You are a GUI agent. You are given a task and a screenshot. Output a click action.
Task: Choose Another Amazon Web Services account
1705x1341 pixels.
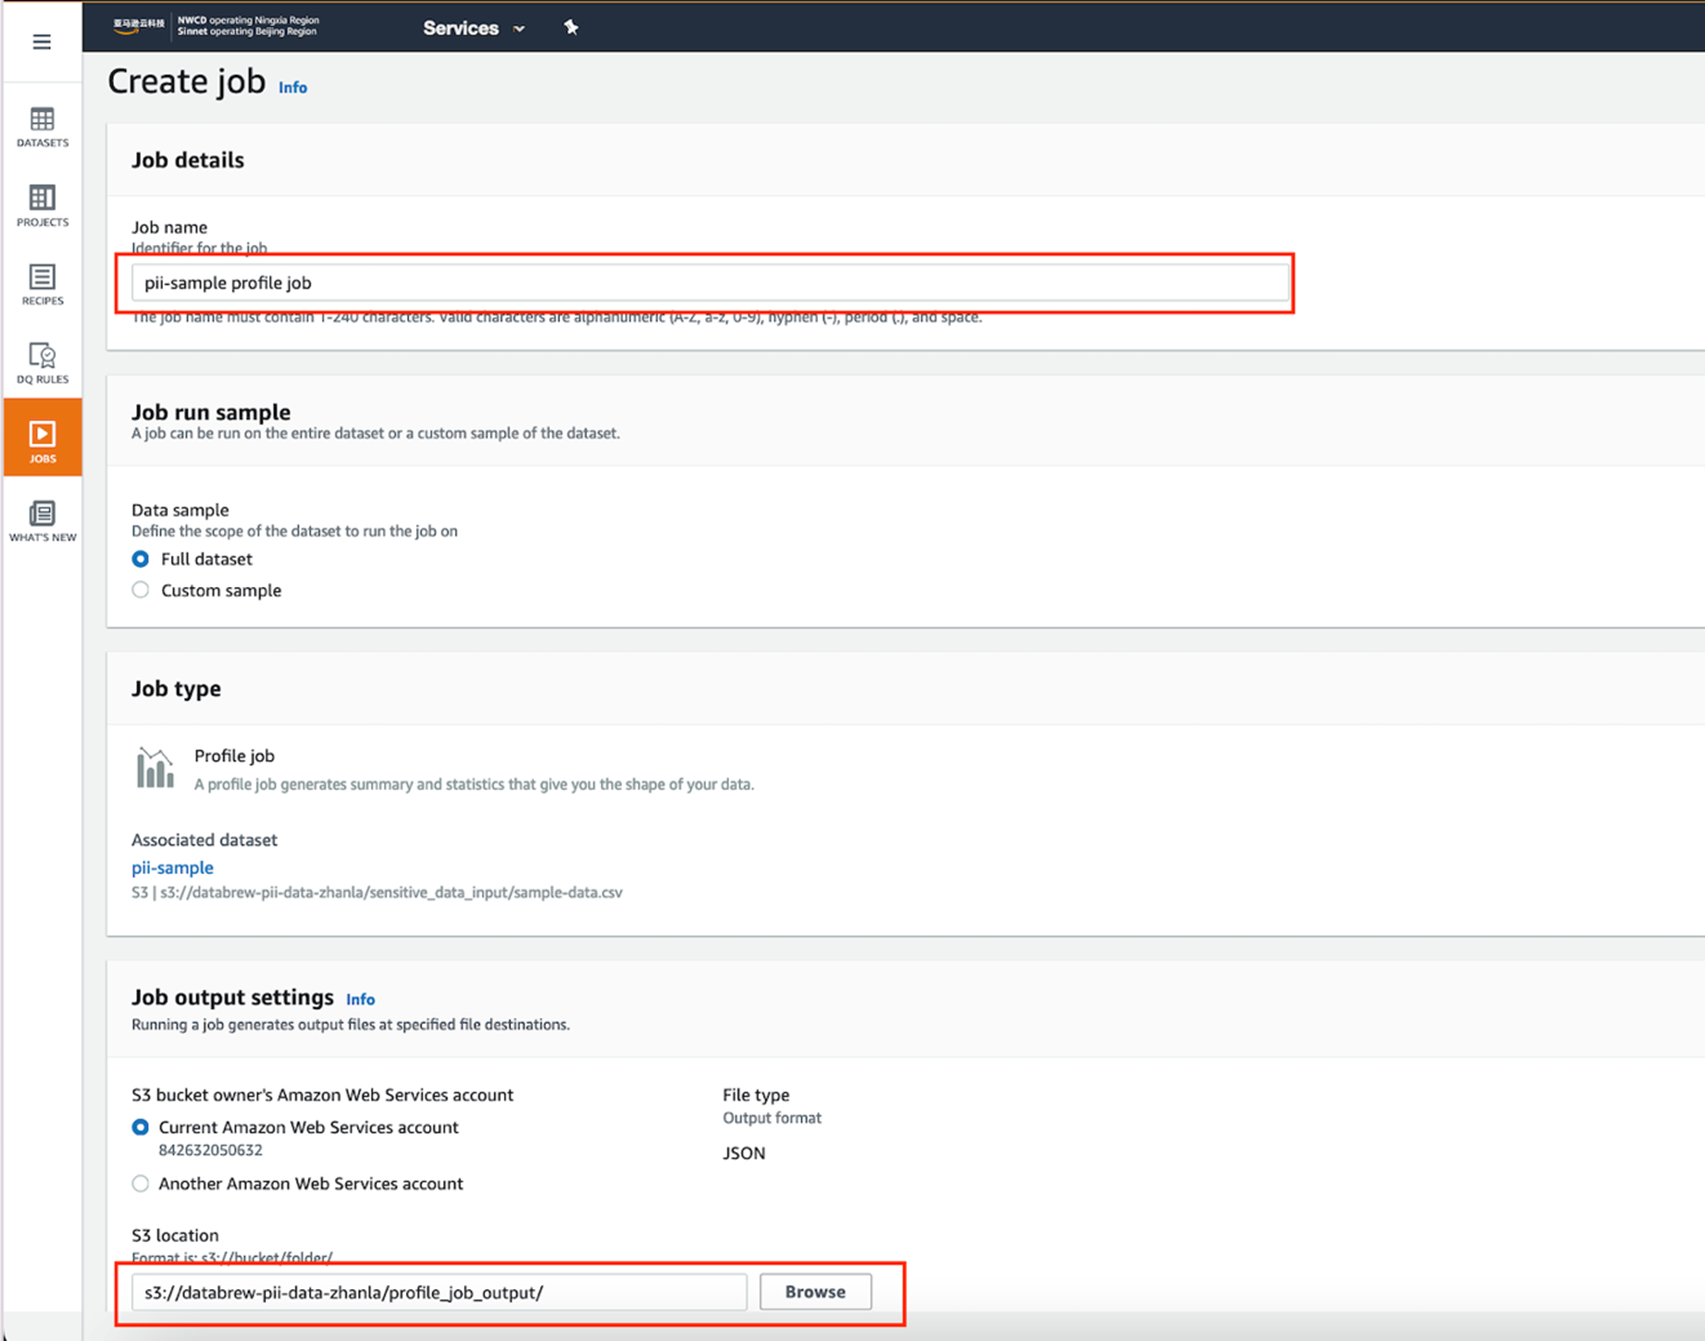[x=140, y=1183]
